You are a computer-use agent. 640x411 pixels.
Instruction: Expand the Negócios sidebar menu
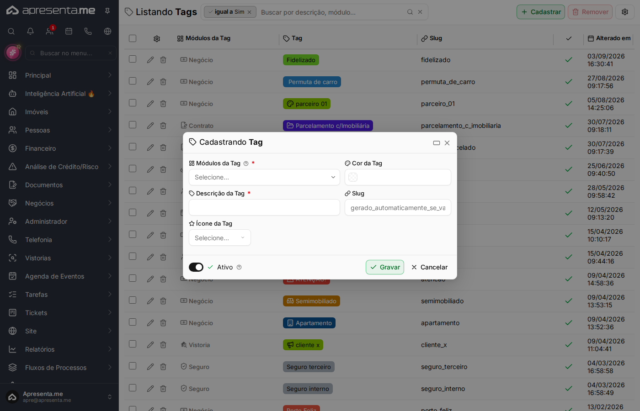coord(59,203)
